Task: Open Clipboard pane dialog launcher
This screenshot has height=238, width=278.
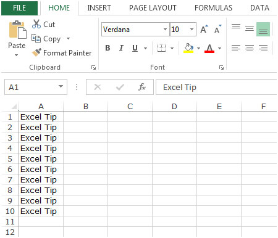Action: (93, 68)
